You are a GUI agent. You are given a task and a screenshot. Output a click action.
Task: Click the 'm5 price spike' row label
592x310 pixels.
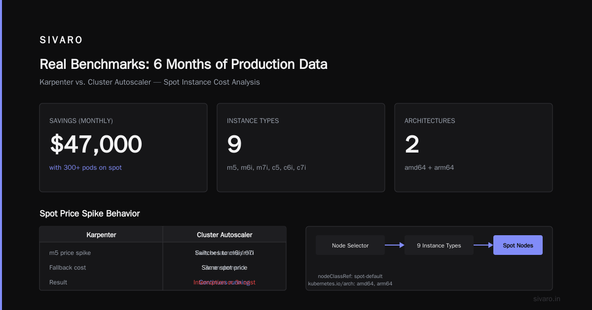coord(70,253)
